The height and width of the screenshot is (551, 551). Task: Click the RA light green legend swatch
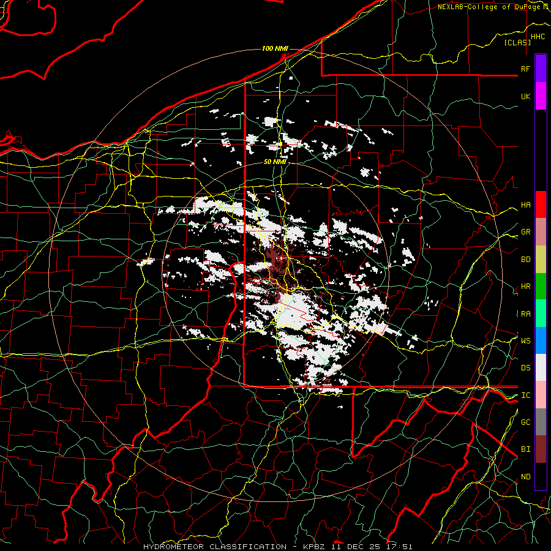pyautogui.click(x=541, y=313)
